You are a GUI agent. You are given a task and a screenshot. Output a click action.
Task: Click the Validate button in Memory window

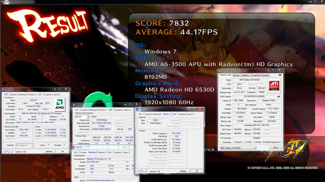point(183,171)
